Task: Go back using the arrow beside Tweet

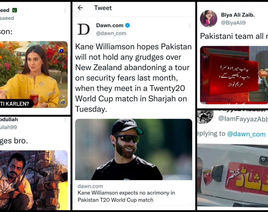Action: pyautogui.click(x=80, y=8)
